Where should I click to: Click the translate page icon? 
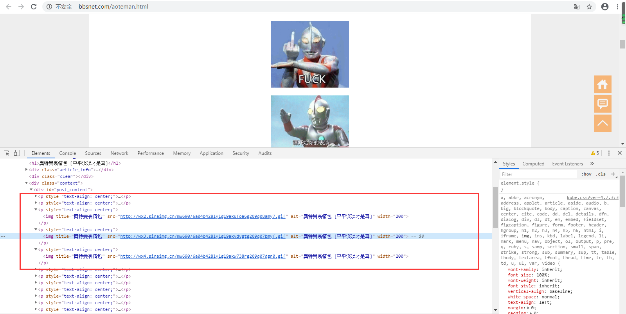[x=577, y=7]
